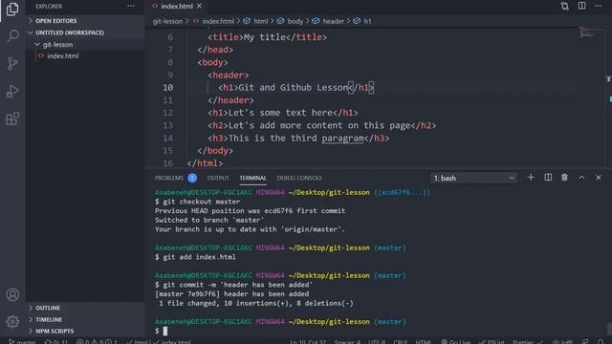Click the Go Live status bar button
This screenshot has height=344, width=612.
[x=456, y=342]
